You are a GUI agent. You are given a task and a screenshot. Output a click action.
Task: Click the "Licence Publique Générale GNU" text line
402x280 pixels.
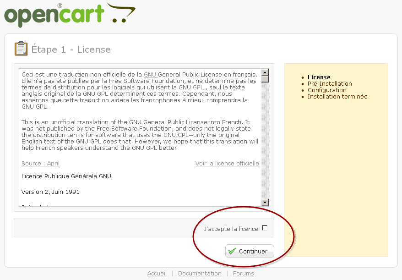tap(66, 176)
